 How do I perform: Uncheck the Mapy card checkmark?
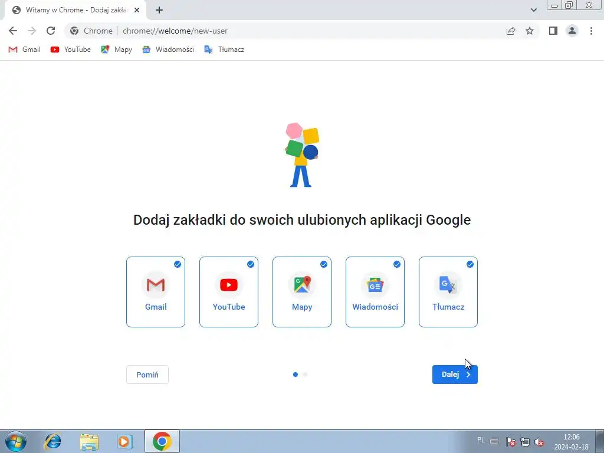tap(324, 264)
